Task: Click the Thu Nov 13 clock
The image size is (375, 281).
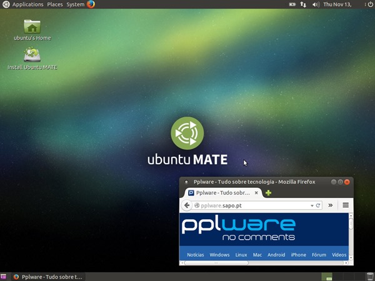Action: click(337, 4)
